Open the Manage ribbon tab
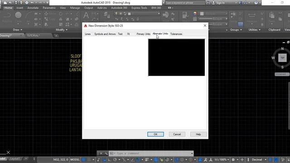This screenshot has width=290, height=163. pos(75,8)
